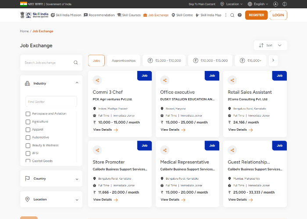
Task: Filter by ₹15,000+ salary
Action: [x=250, y=60]
